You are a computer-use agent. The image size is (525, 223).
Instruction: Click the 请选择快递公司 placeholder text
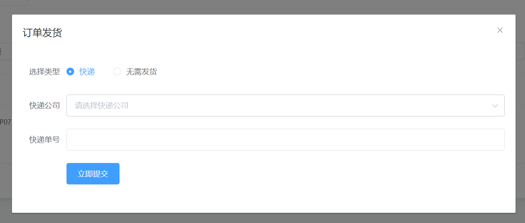[102, 105]
